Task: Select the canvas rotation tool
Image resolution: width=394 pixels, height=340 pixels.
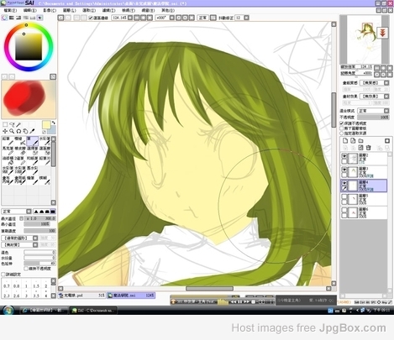Action: click(18, 131)
